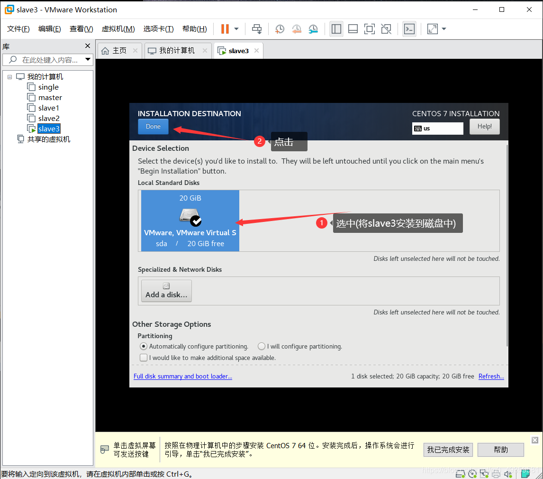Image resolution: width=543 pixels, height=479 pixels.
Task: Click the CD/DVD drive status icon
Action: pyautogui.click(x=472, y=474)
